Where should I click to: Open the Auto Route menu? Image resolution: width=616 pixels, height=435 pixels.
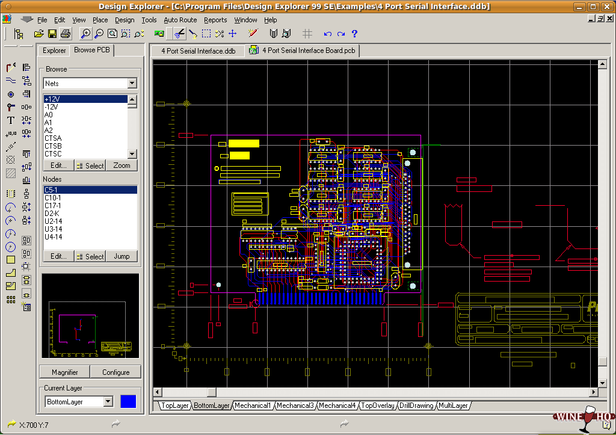click(x=180, y=19)
